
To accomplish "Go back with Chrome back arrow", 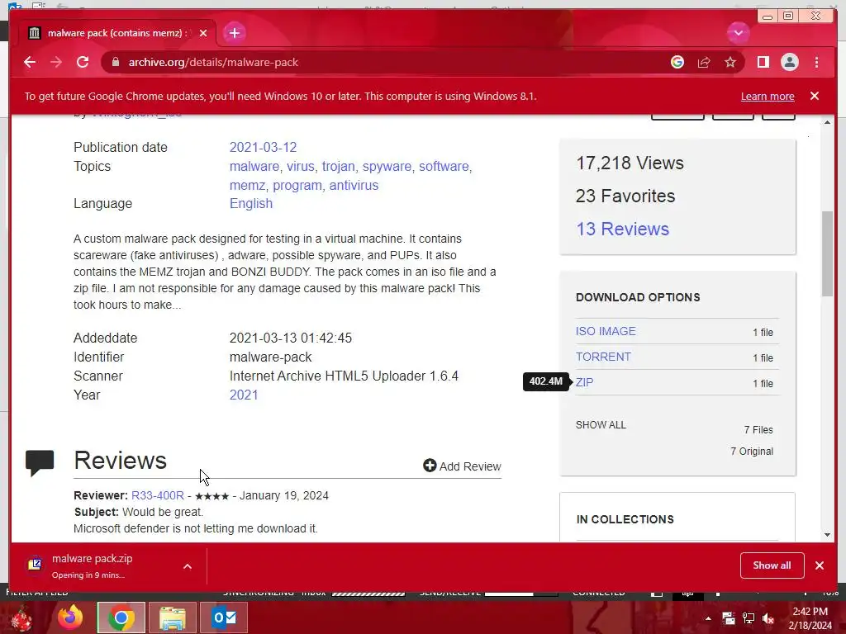I will click(x=30, y=62).
